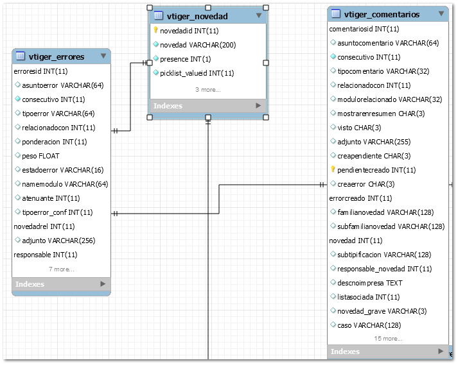This screenshot has width=458, height=365.
Task: Show the 7 more columns in vtiger_errores
Action: tap(61, 269)
